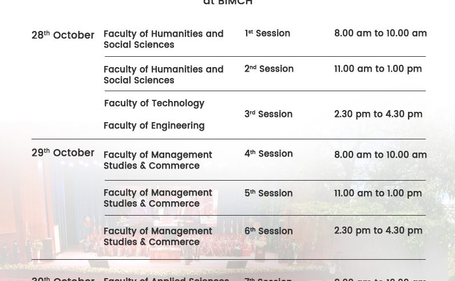
Task: Click the 4th Session time 8.00 am to 10.00 am
Action: pos(381,155)
